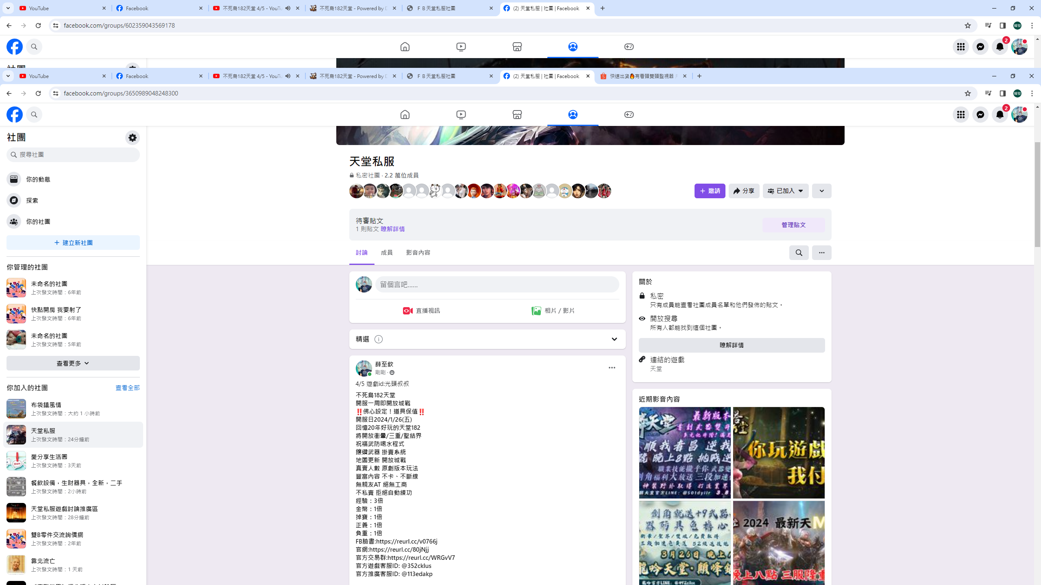Click the page vertical scrollbar in front window

click(x=1037, y=195)
